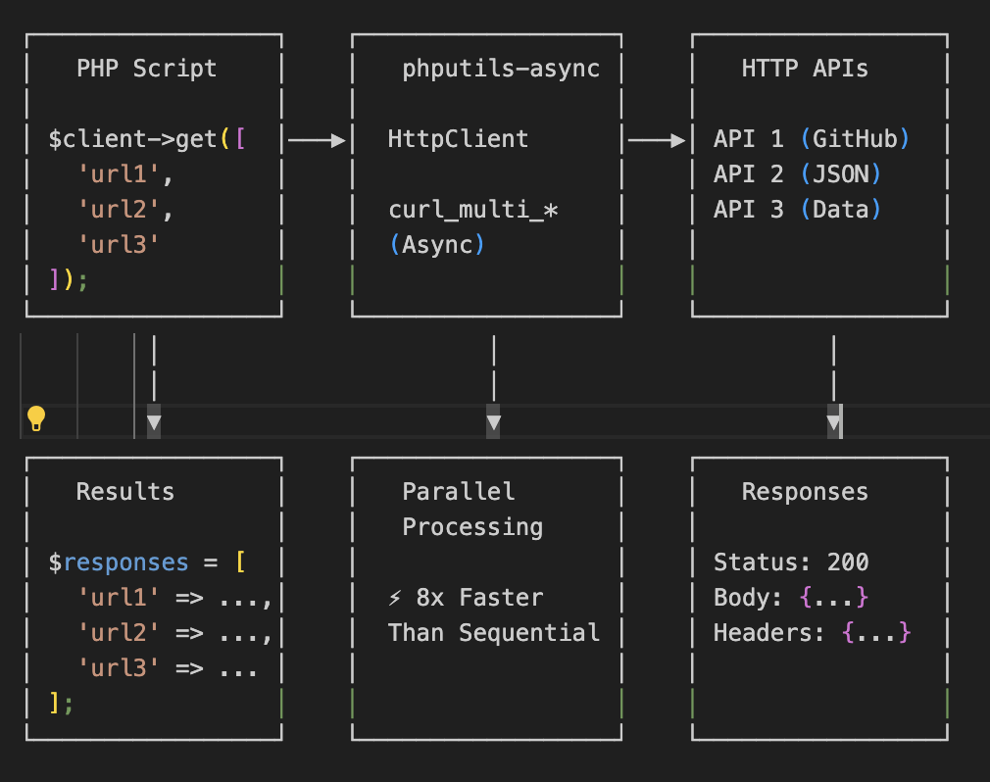Select the curl_multi_* text
Screen dimensions: 990x782
[x=472, y=210]
